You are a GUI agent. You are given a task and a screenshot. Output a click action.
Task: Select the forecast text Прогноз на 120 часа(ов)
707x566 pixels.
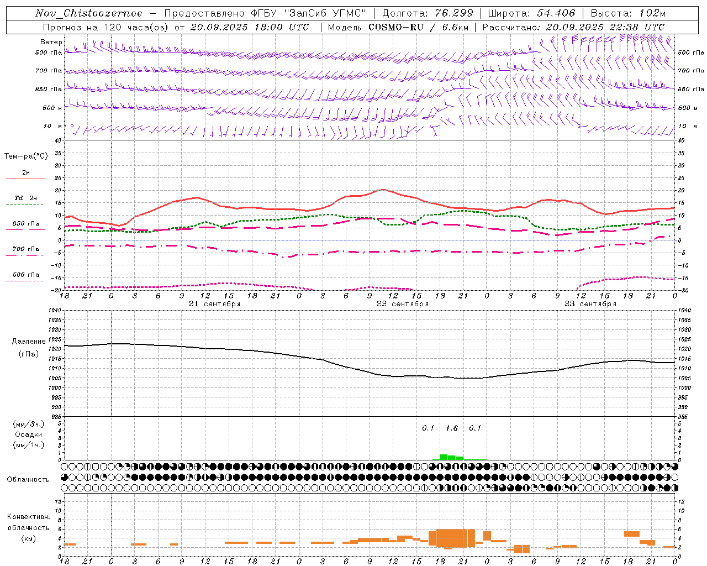pyautogui.click(x=106, y=27)
